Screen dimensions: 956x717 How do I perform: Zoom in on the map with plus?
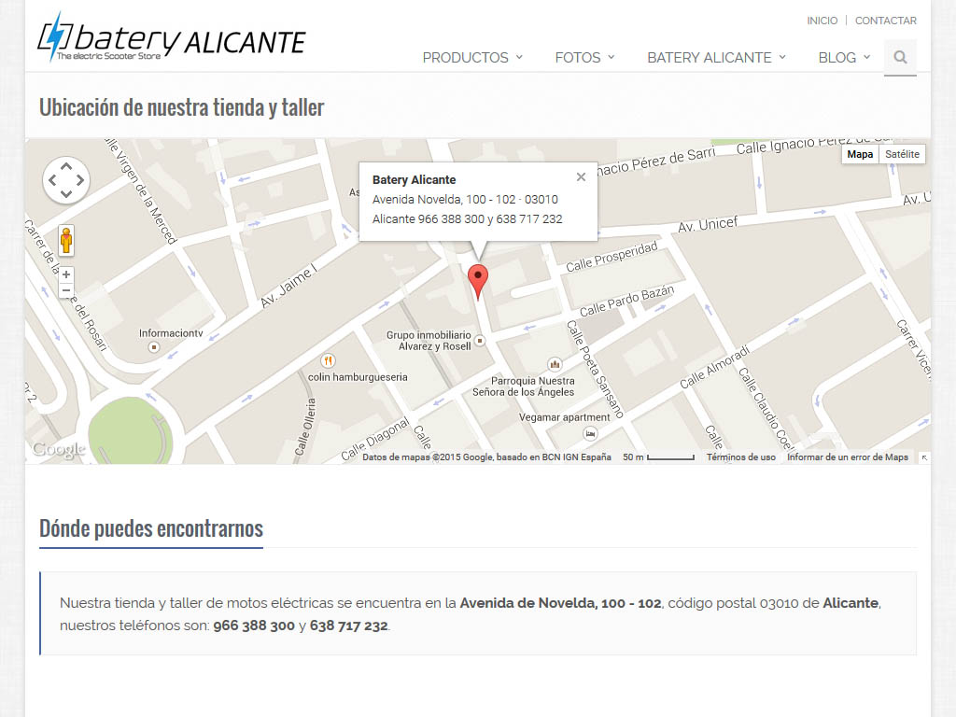tap(66, 274)
